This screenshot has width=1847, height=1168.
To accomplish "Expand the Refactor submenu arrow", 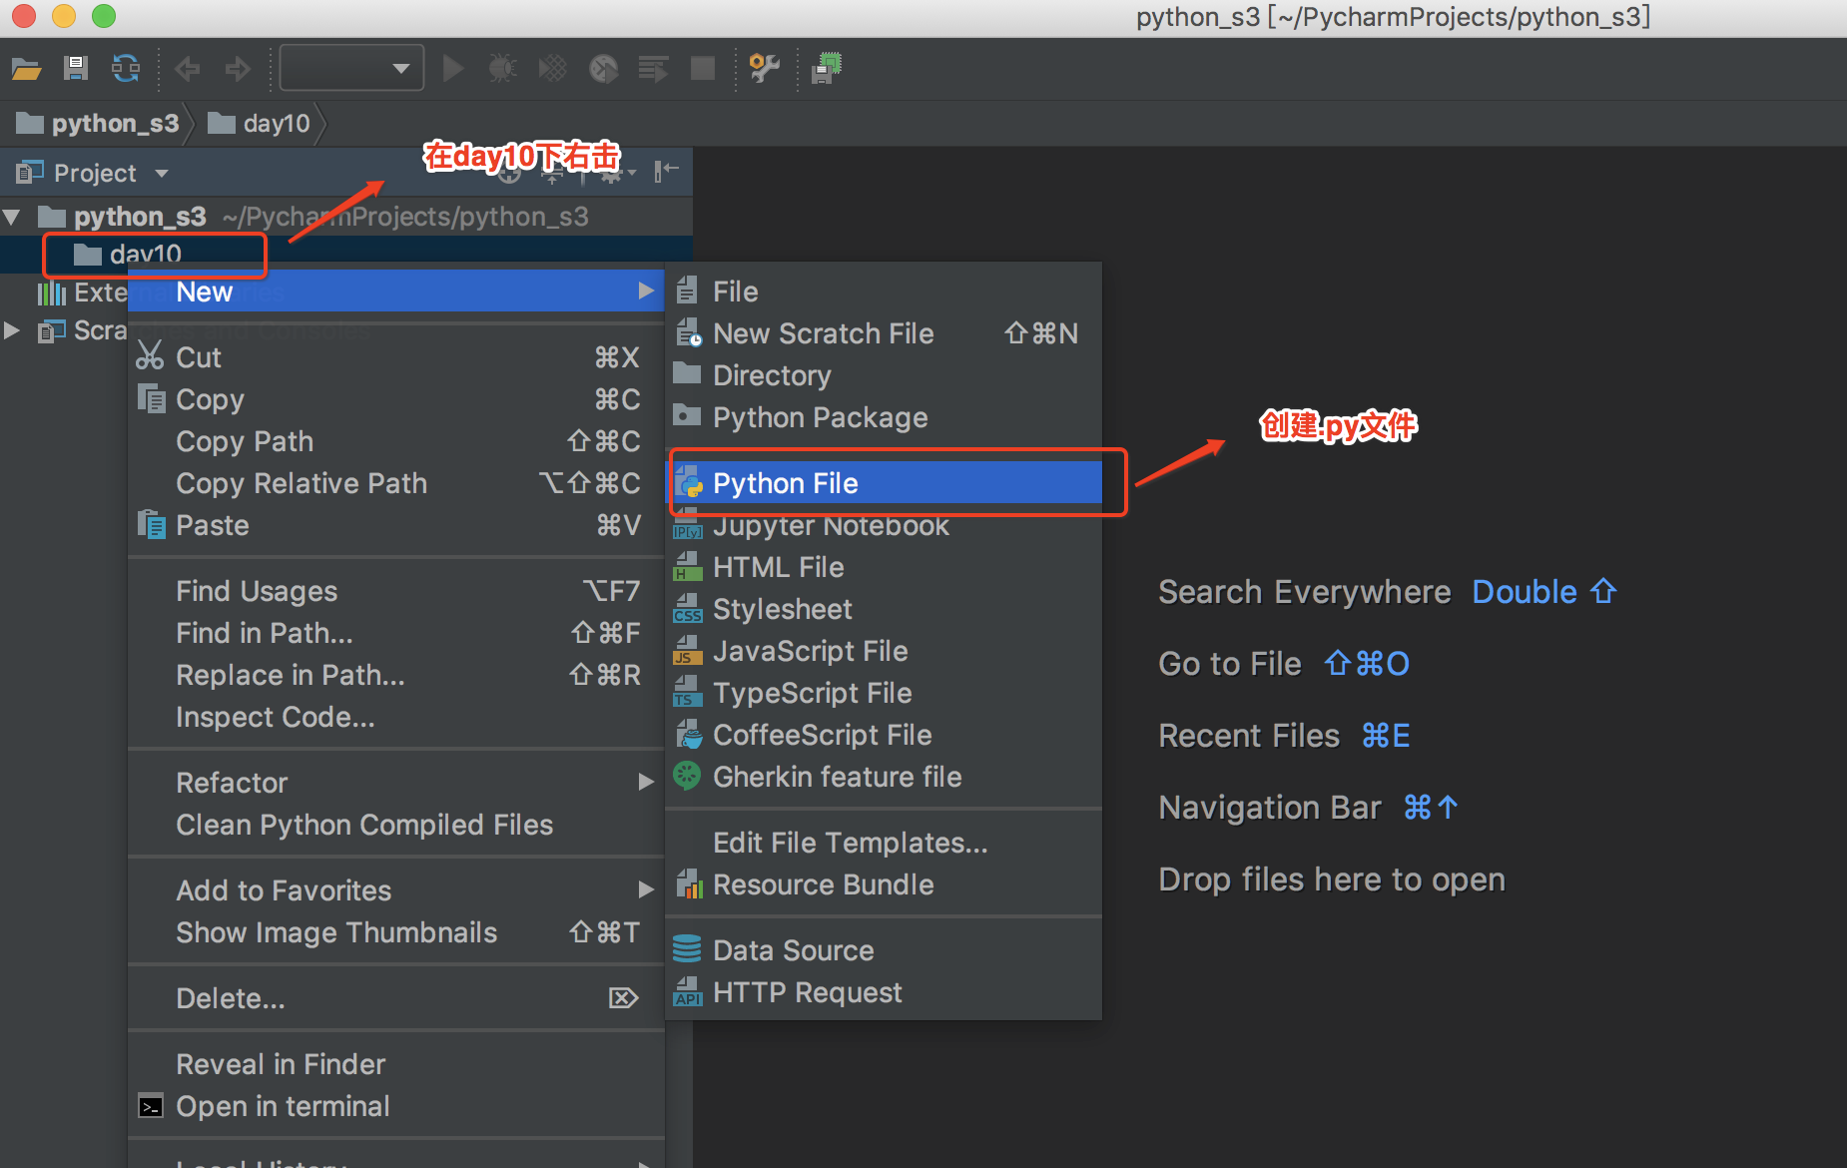I will coord(646,783).
